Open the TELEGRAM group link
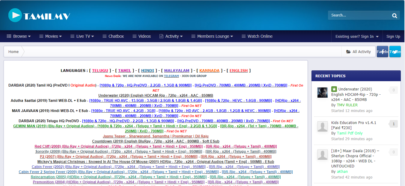The height and width of the screenshot is (186, 405). coord(171,76)
